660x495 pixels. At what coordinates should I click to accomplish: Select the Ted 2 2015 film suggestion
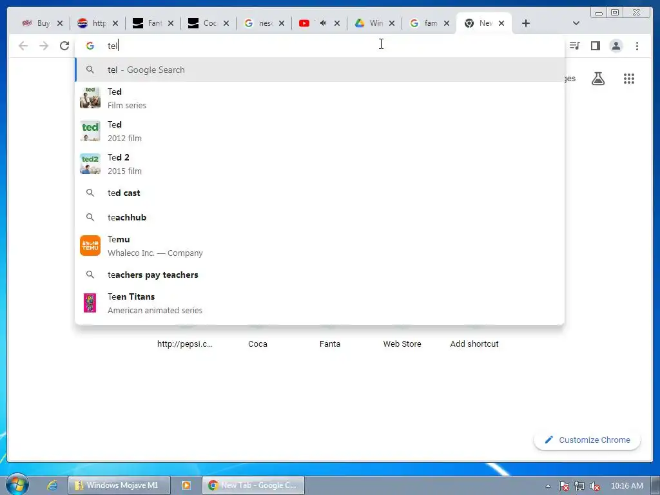[320, 164]
